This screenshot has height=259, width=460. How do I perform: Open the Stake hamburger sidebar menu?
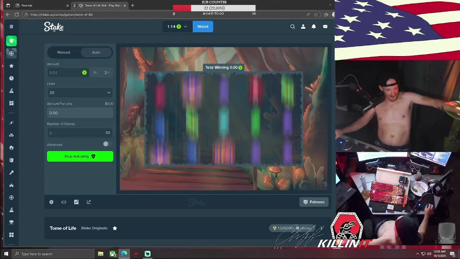coord(11,27)
